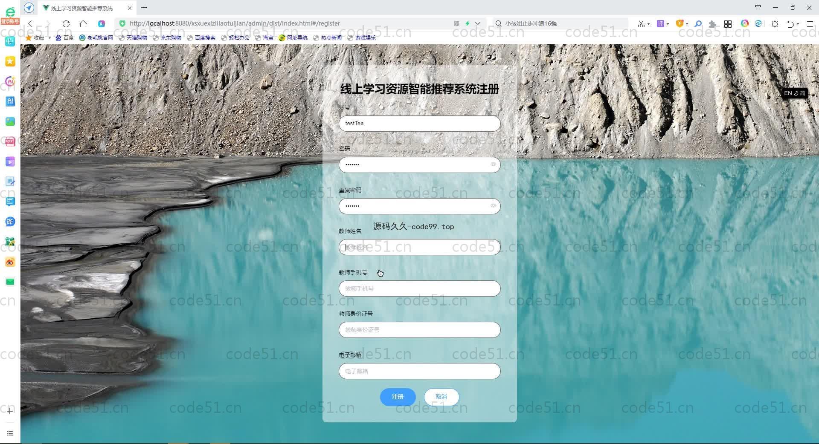Click the 取消 cancel button
Image resolution: width=819 pixels, height=444 pixels.
(441, 397)
